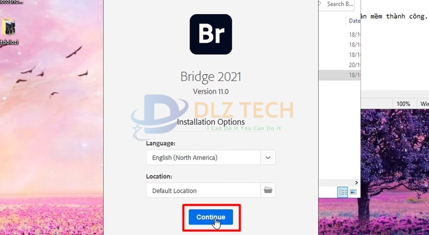Screen dimensions: 429x235
Task: Click the 100% zoom indicator in Notepad
Action: pyautogui.click(x=403, y=104)
